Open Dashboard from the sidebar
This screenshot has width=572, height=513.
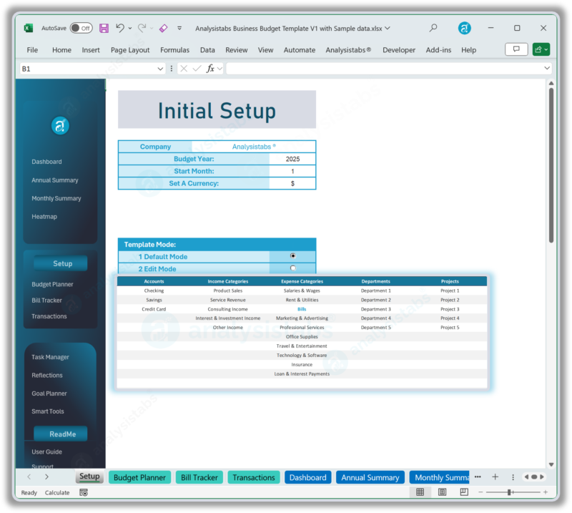pyautogui.click(x=46, y=162)
